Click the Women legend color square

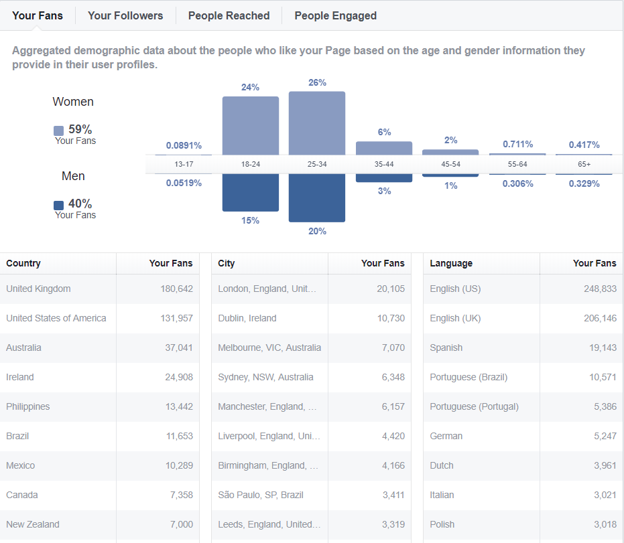(x=59, y=131)
